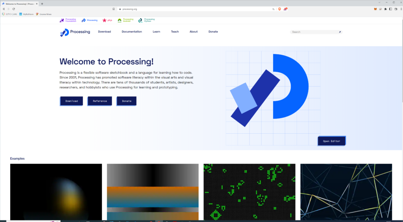Open the MyRichFarm bookmark
This screenshot has height=222, width=403.
[x=26, y=14]
